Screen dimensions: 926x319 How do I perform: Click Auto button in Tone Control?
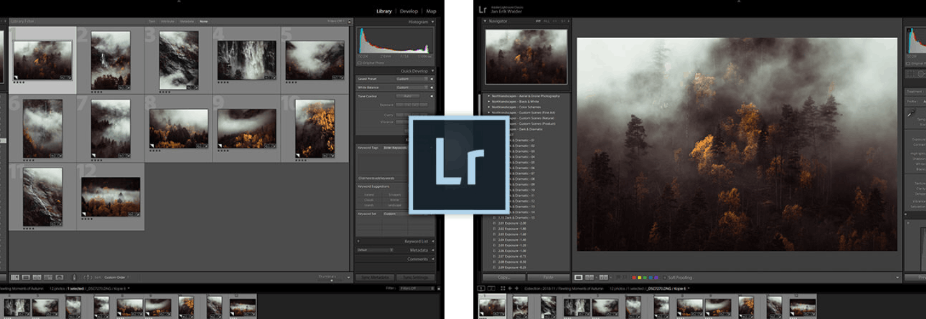(x=408, y=96)
